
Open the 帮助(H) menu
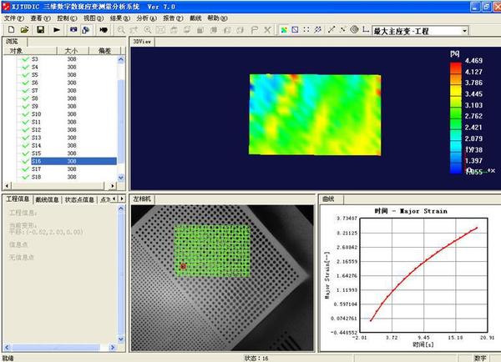point(217,18)
